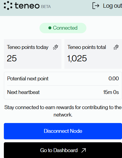Click the teneo dotted logo icon
Screen dimensions: 122x158
click(x=8, y=6)
